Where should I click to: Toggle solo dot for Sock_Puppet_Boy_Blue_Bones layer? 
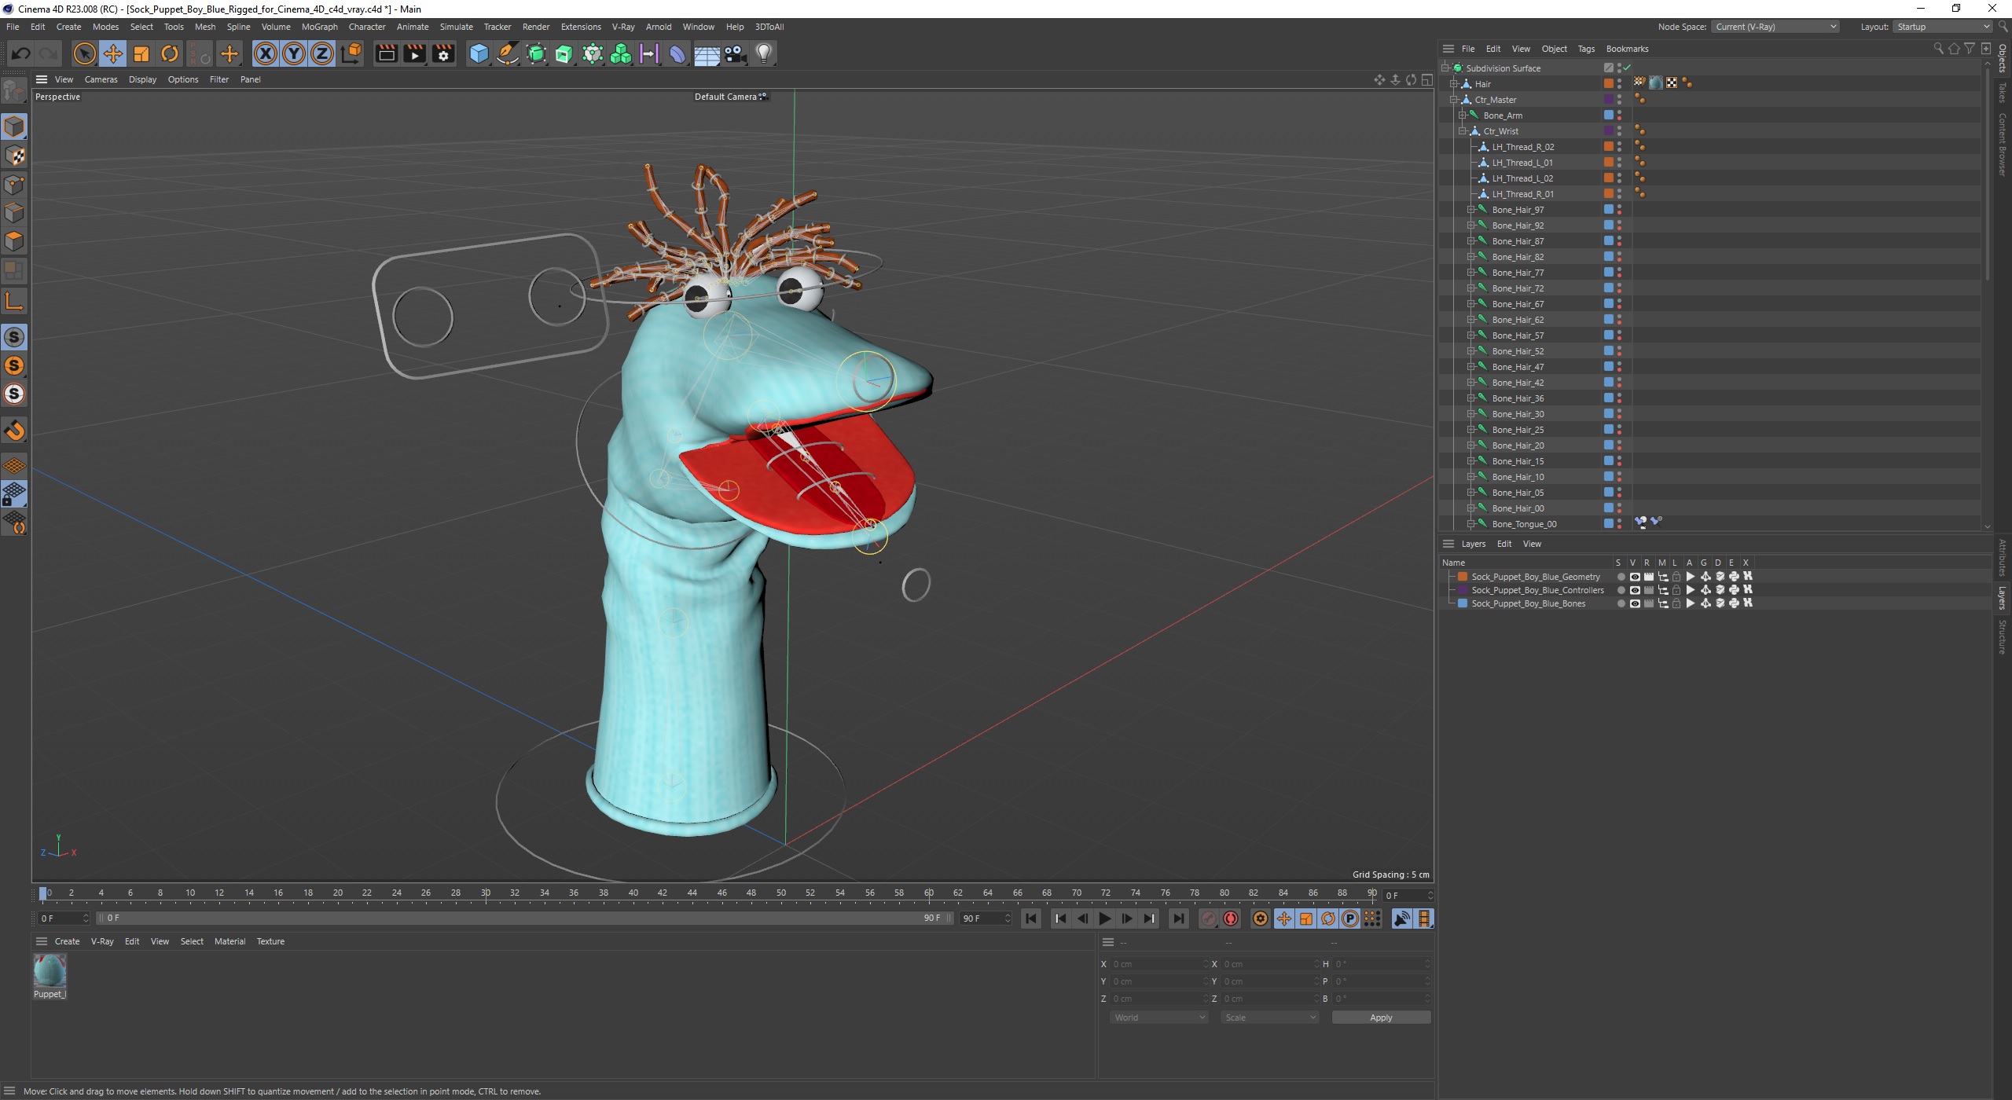[1621, 603]
